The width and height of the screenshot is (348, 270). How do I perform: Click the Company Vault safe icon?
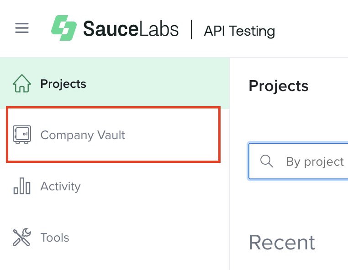pos(22,135)
